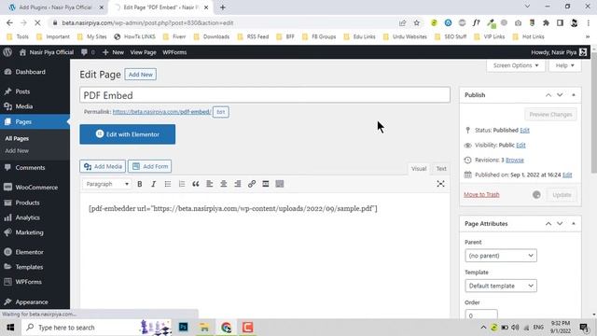Edit the page Status
Viewport: 597px width, 336px height.
524,131
